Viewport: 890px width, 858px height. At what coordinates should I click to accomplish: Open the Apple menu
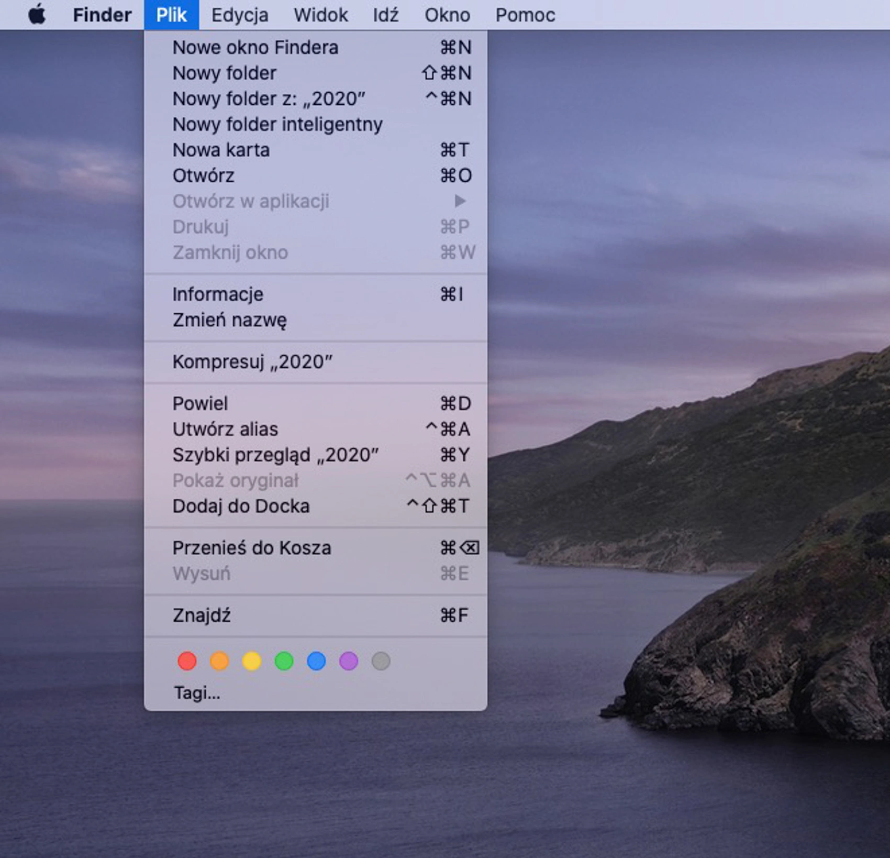pos(37,15)
